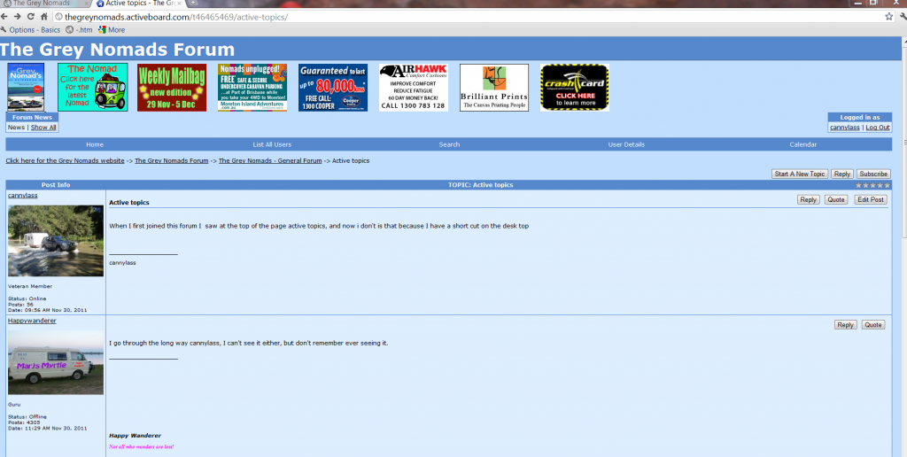Select Calendar from the forum navigation bar
This screenshot has width=907, height=457.
click(x=802, y=144)
